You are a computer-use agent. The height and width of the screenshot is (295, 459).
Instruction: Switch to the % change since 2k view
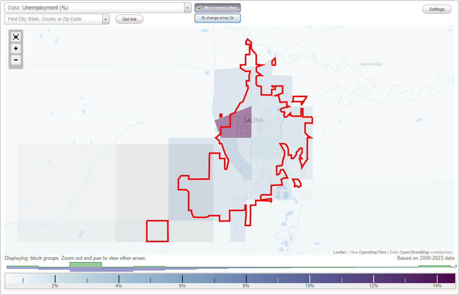pos(218,18)
